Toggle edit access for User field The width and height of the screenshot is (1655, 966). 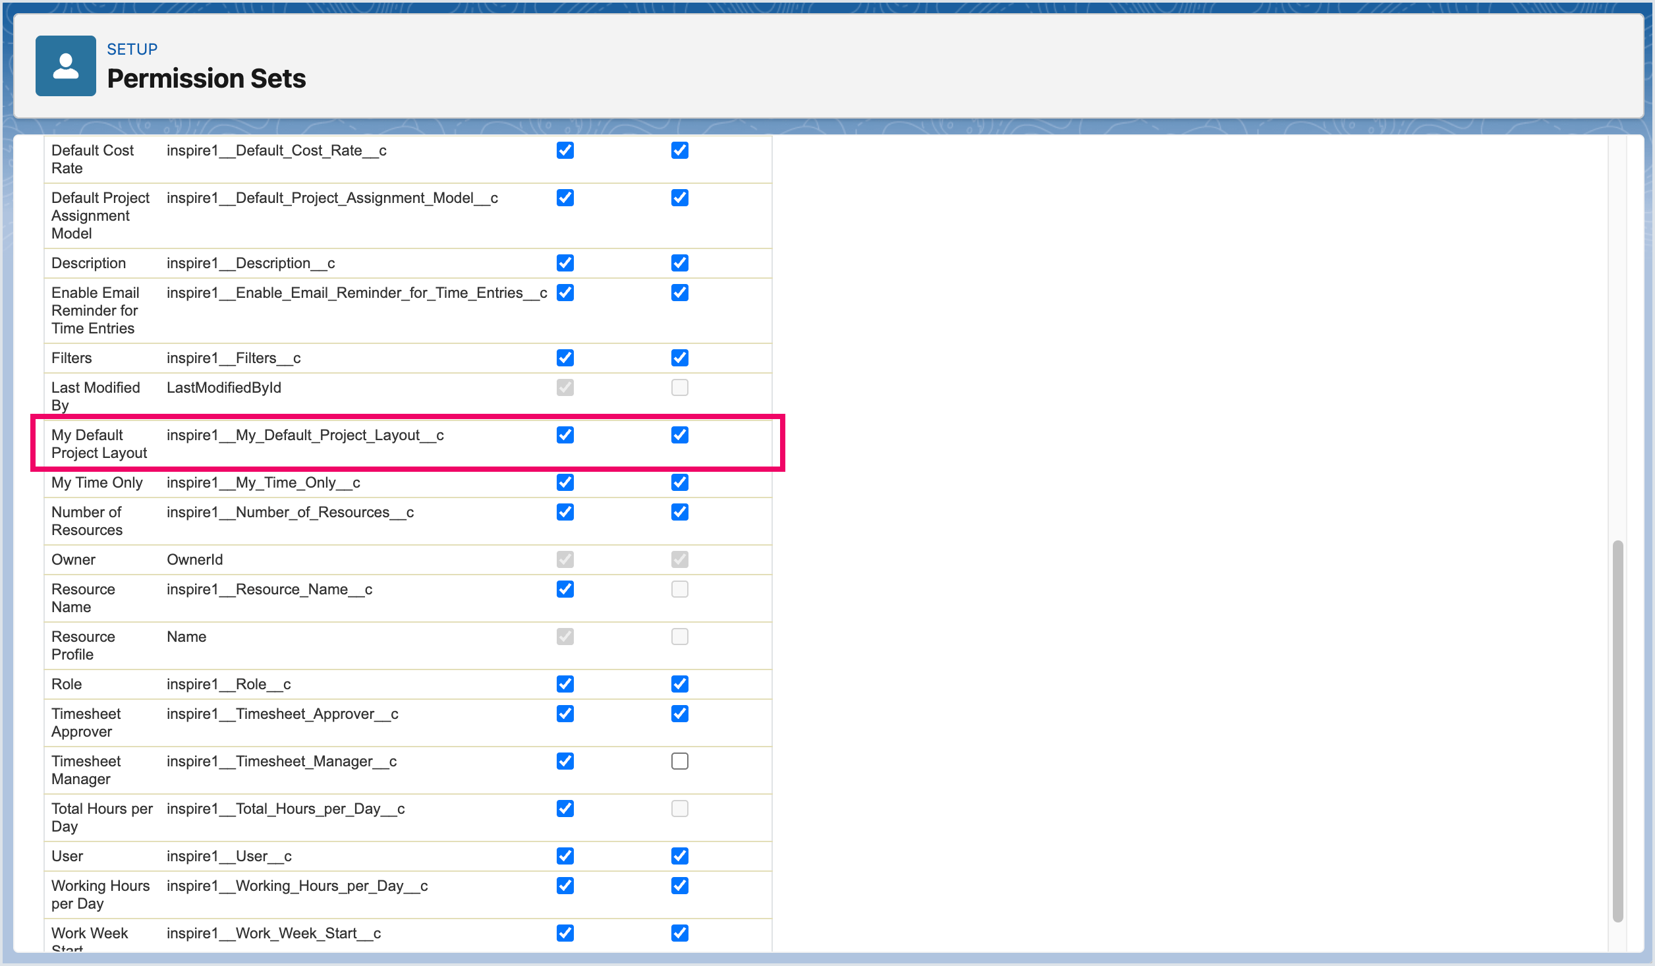[679, 857]
